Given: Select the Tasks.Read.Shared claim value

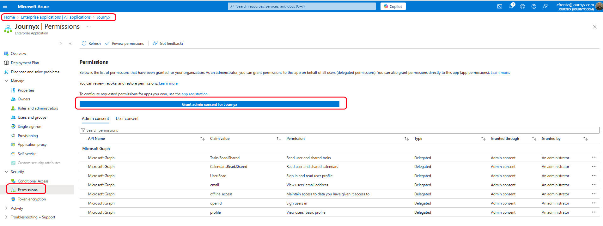Looking at the screenshot, I should [x=225, y=158].
